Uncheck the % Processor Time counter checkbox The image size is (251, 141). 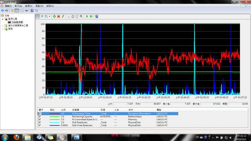pyautogui.click(x=40, y=114)
